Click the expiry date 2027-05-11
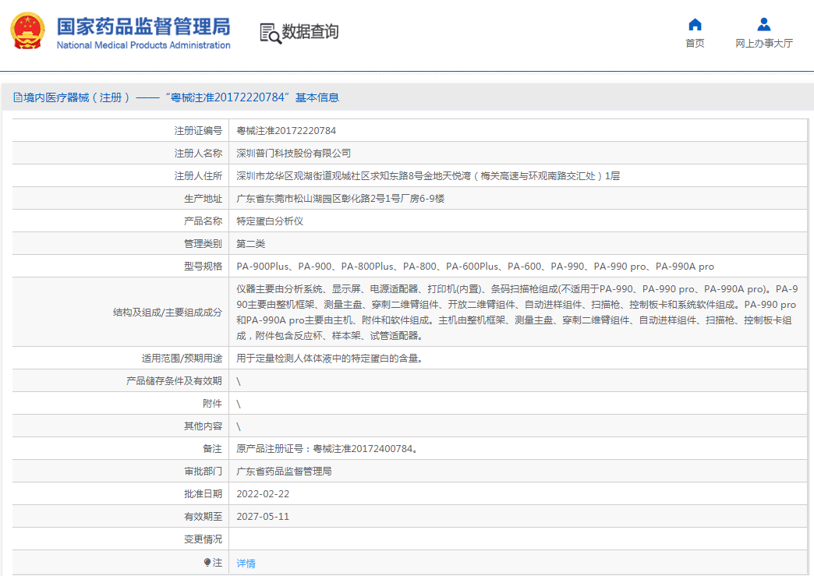The image size is (814, 576). (263, 517)
